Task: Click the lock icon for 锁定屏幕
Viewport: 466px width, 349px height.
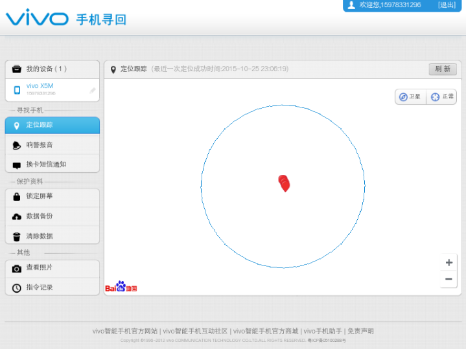Action: pyautogui.click(x=17, y=196)
